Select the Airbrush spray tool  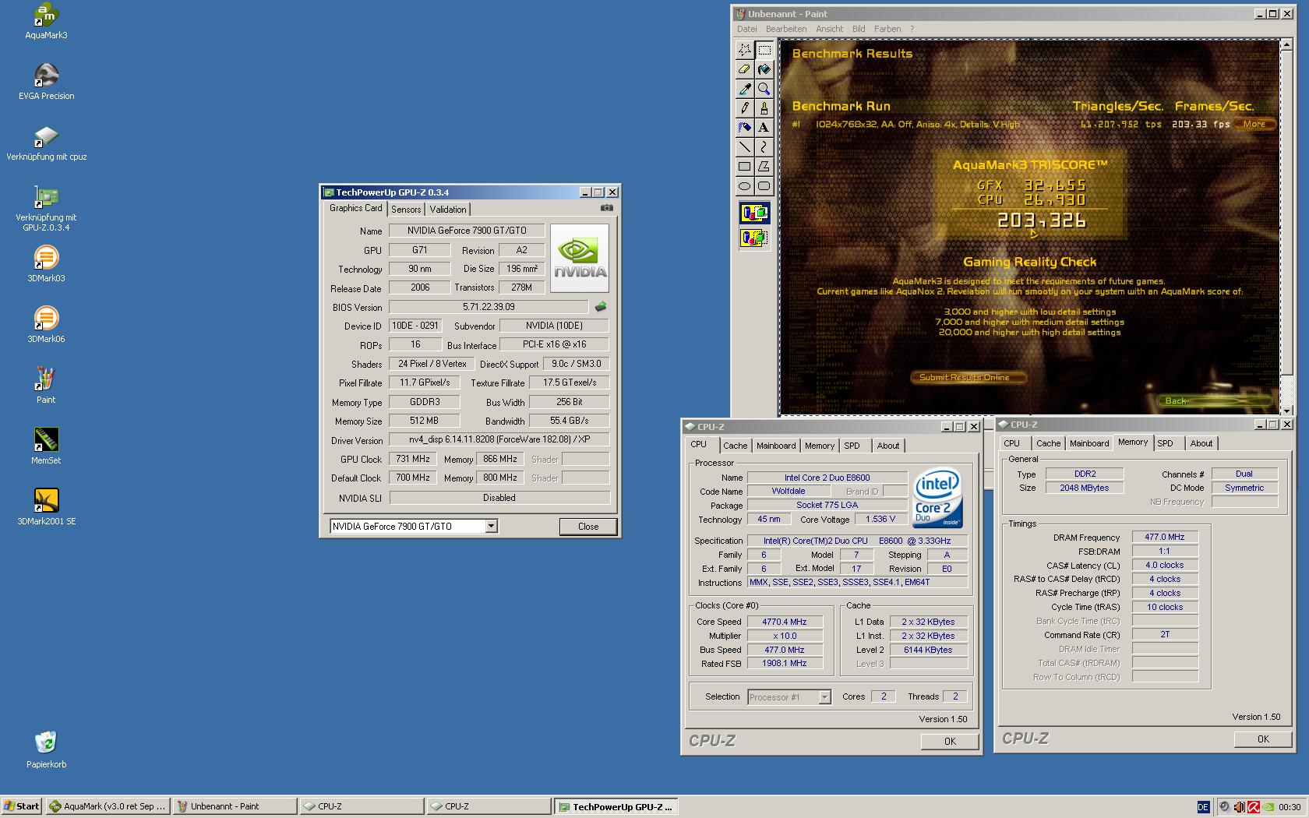(x=745, y=128)
